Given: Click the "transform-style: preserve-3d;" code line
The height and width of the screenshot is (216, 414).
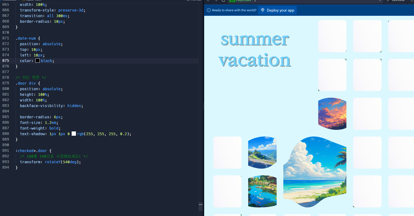Looking at the screenshot, I should (53, 10).
